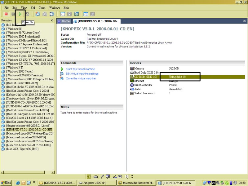Switch to Programs-320G (P:) taskbar window

point(97,183)
